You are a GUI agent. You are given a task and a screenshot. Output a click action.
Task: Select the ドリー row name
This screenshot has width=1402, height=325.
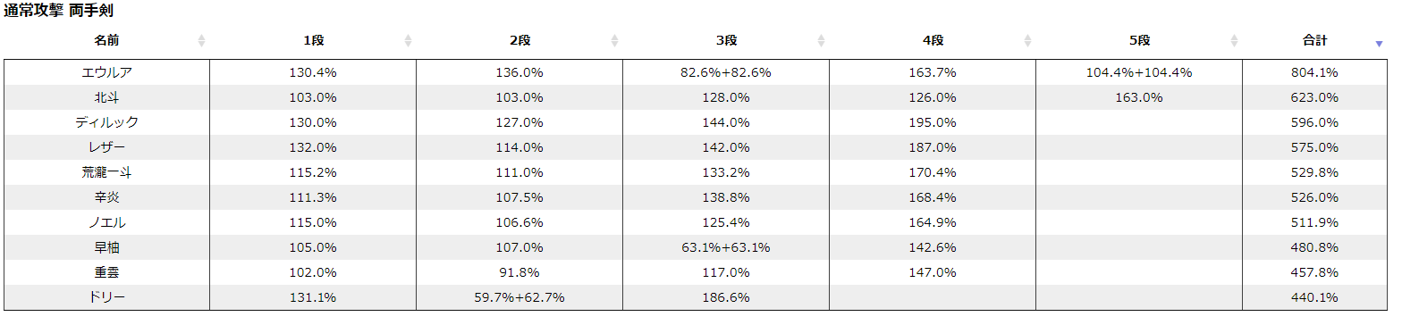[106, 297]
